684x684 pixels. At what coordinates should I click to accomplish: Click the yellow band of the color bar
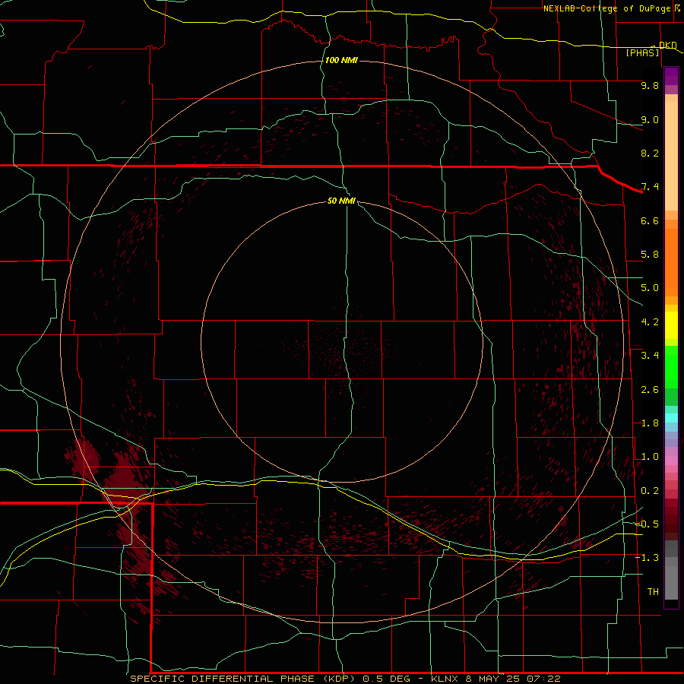click(671, 325)
